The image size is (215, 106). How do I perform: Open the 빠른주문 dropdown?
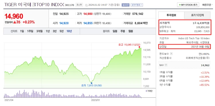207,5
